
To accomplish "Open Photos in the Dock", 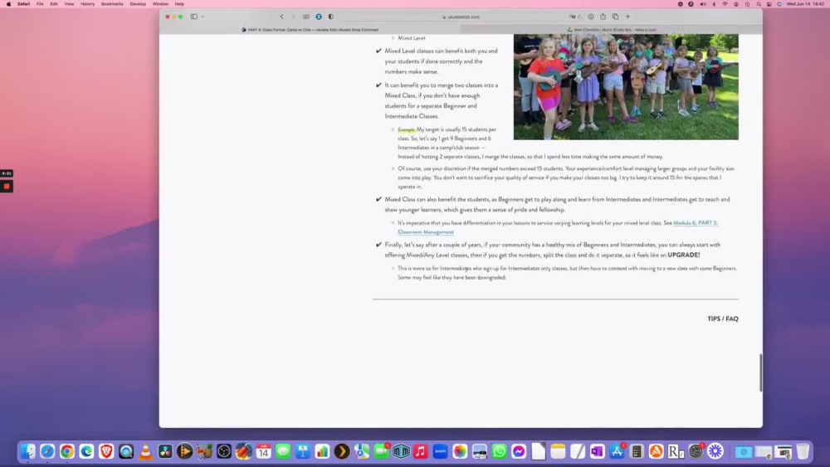I will click(x=460, y=451).
